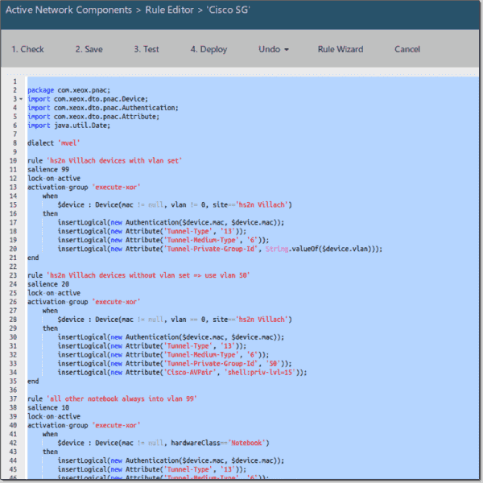
Task: Select the 'Cisco SG' breadcrumb title
Action: pyautogui.click(x=229, y=10)
